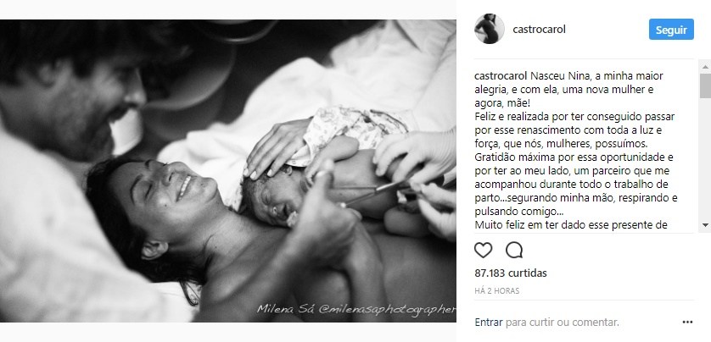Click castrocarol username at the caption start
The width and height of the screenshot is (711, 342).
click(x=500, y=76)
